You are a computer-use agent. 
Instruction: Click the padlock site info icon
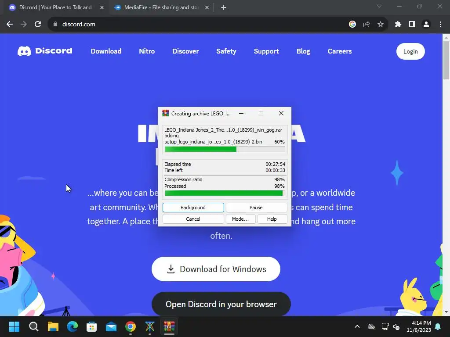pos(55,25)
